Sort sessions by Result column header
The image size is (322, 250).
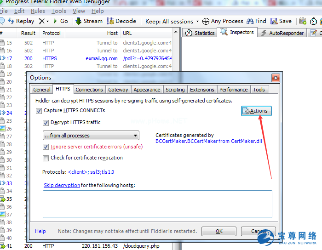(x=28, y=33)
